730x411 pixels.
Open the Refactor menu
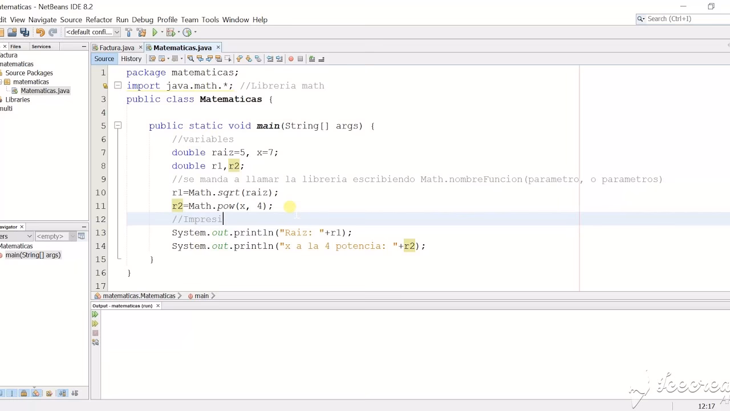pos(99,19)
